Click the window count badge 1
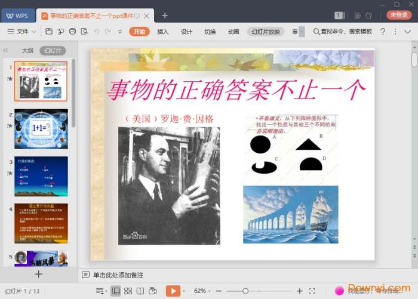418x299 pixels. [339, 16]
